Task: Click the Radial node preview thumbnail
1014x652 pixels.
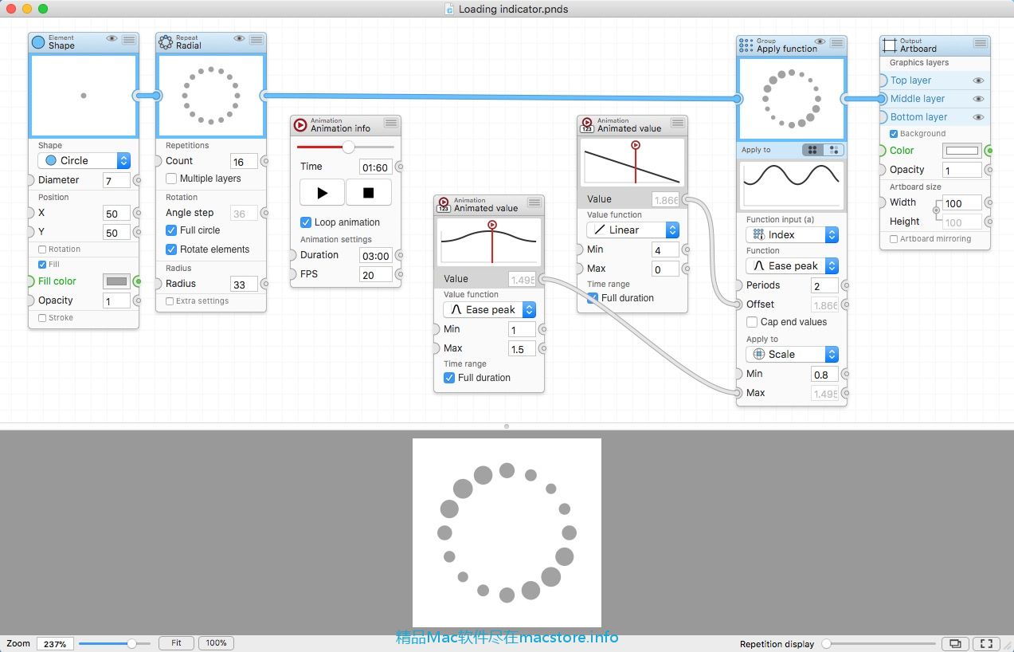Action: click(x=211, y=96)
